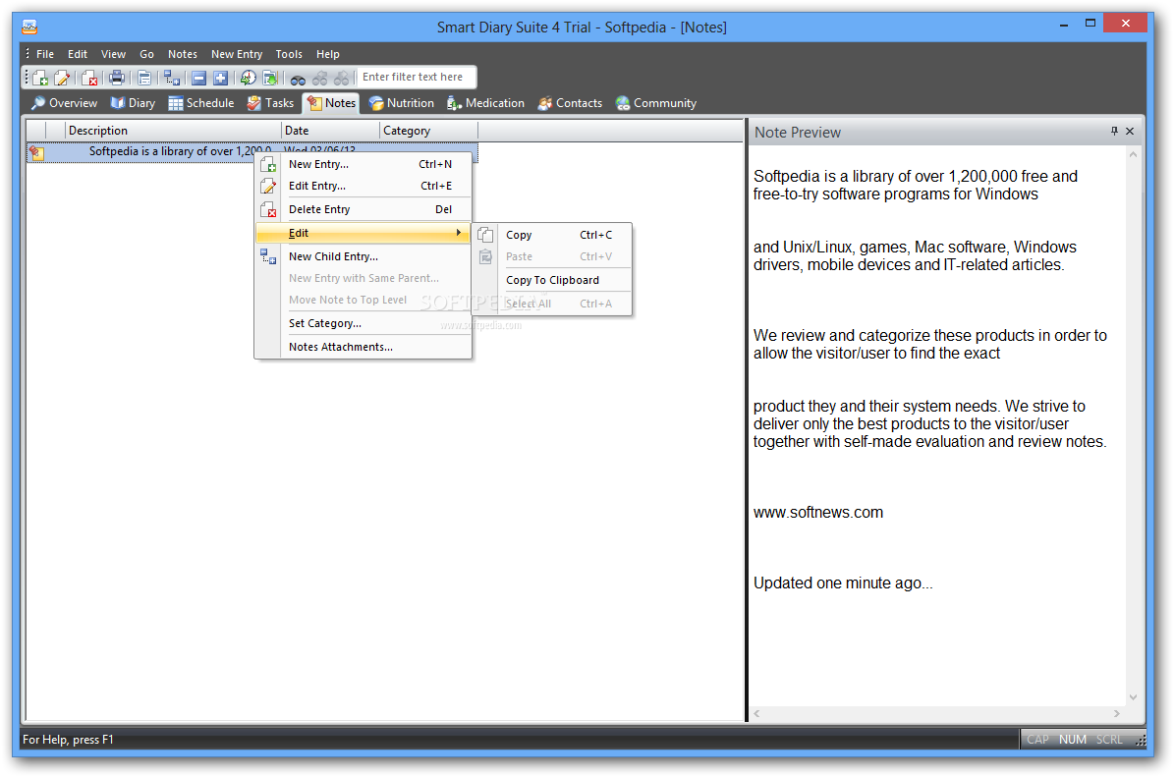Switch to the Nutrition tab
1174x777 pixels.
coord(401,103)
